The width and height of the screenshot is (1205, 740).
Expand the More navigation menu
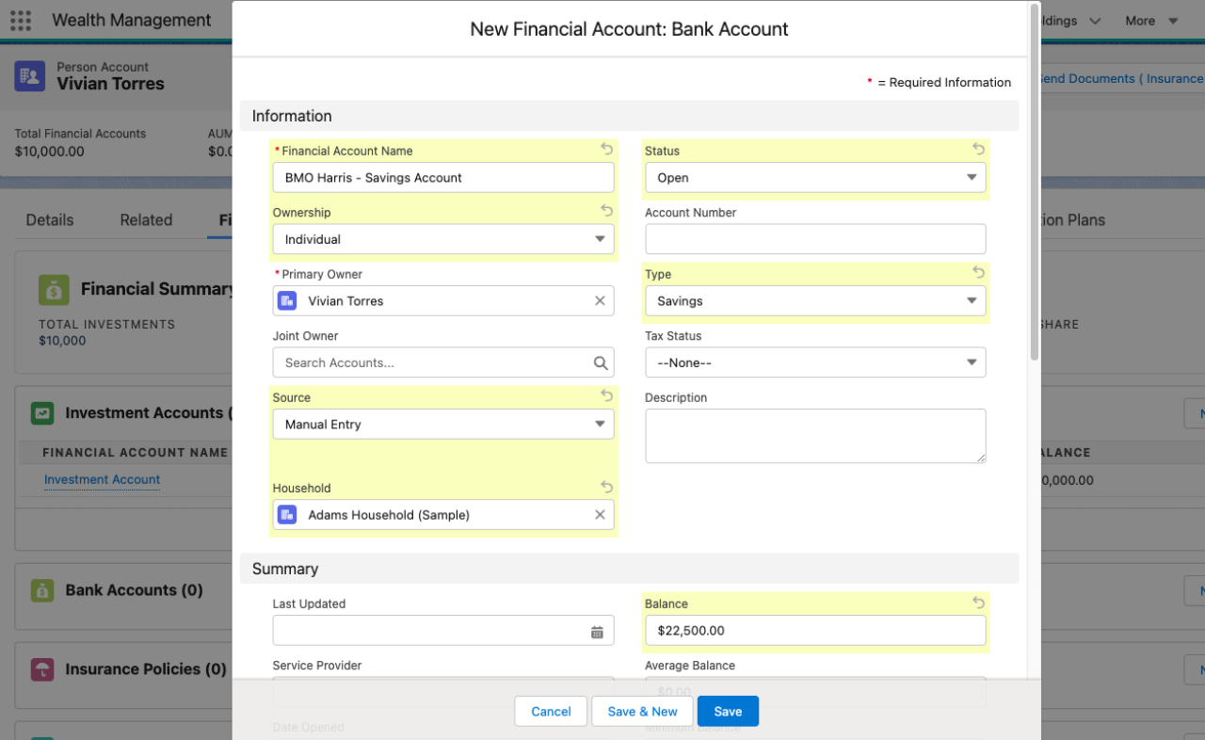click(1151, 21)
